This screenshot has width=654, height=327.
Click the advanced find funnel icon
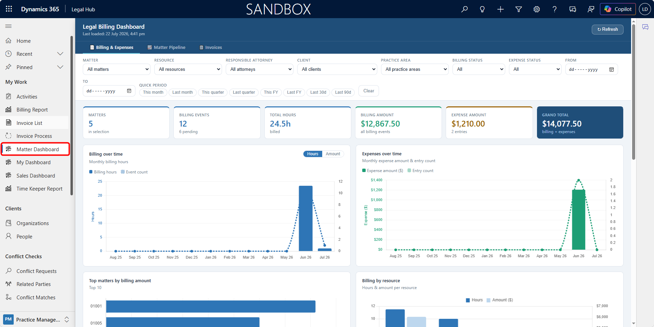coord(519,9)
